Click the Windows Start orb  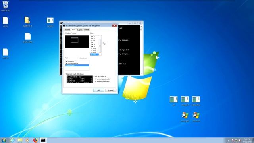(4, 140)
